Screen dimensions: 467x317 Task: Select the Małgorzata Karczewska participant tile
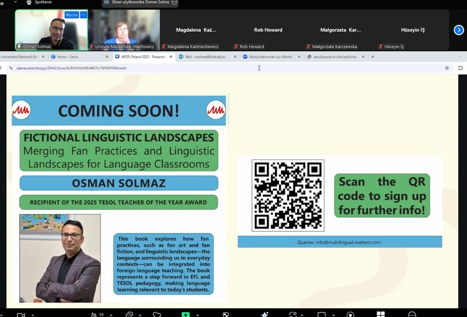tap(340, 30)
